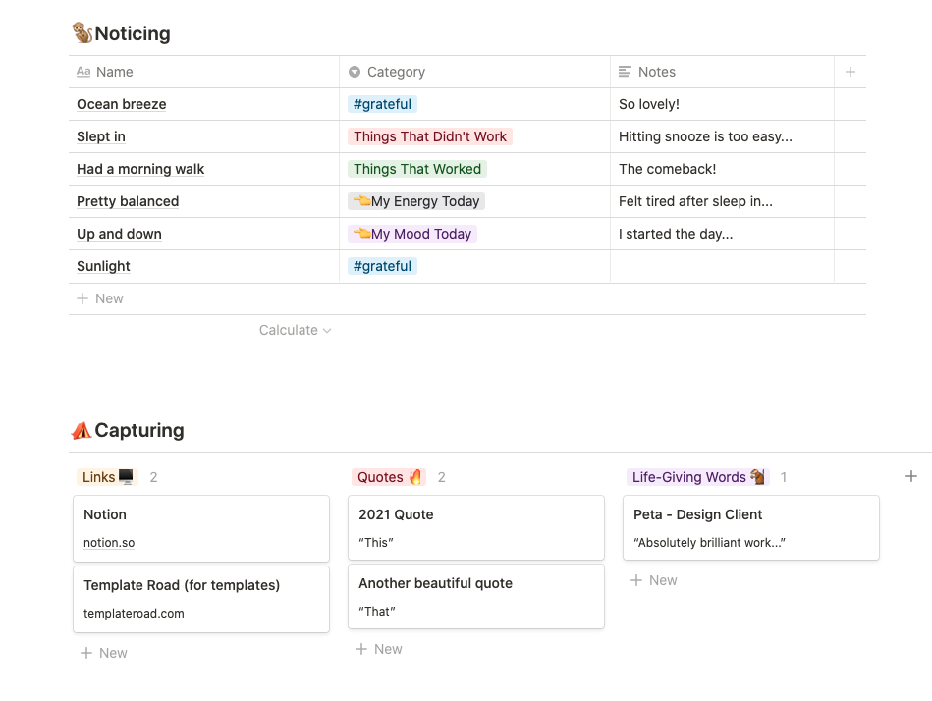Add a new row to Noticing table
Screen dimensions: 932x701
tap(100, 298)
